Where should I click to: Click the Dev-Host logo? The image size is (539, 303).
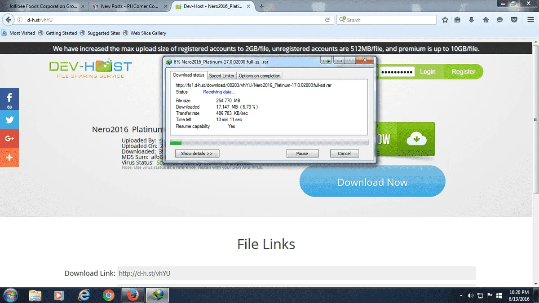(90, 69)
